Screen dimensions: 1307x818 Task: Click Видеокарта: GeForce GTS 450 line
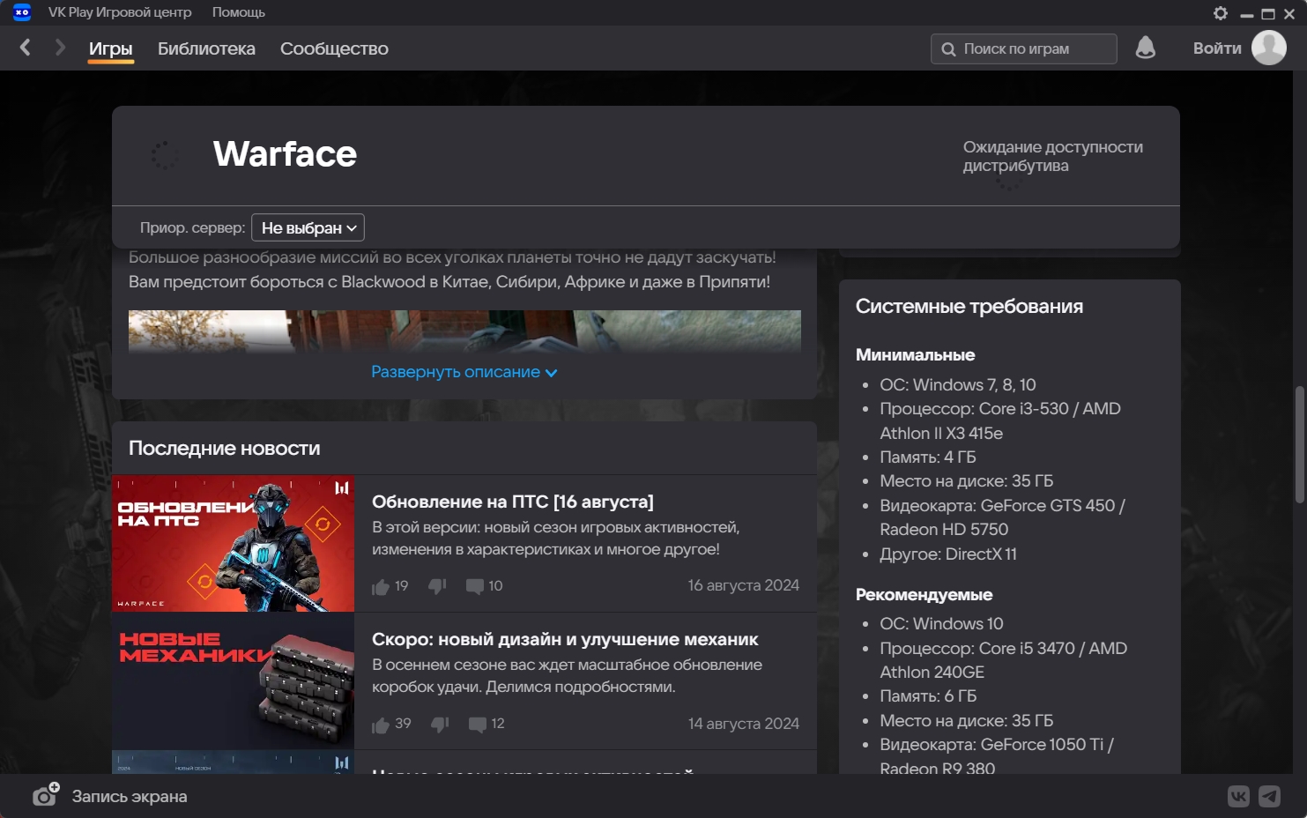(x=1002, y=517)
